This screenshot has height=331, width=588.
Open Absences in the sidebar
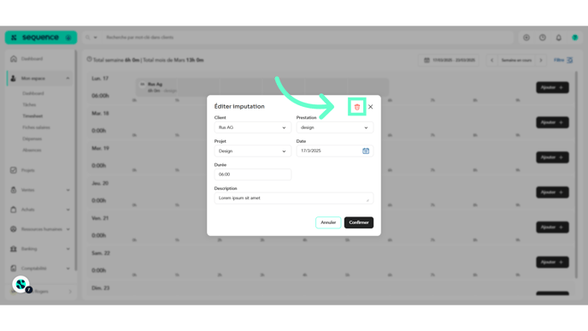32,151
